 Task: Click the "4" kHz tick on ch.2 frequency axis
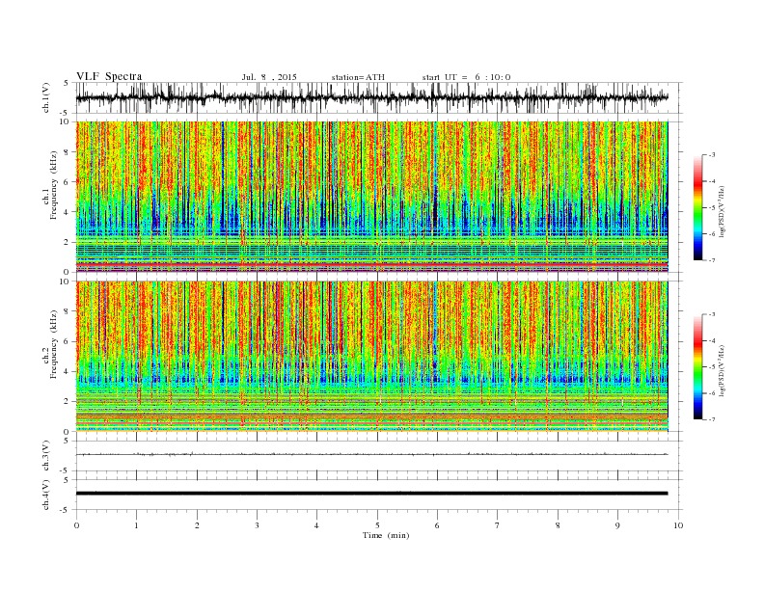(68, 371)
